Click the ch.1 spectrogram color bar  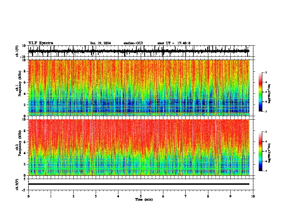(x=261, y=92)
